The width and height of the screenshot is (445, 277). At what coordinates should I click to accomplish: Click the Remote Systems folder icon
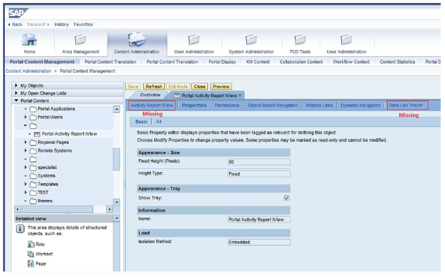pos(33,151)
